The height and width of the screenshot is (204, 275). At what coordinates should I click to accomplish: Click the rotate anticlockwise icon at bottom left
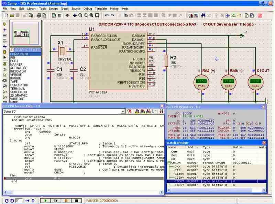(x=12, y=201)
